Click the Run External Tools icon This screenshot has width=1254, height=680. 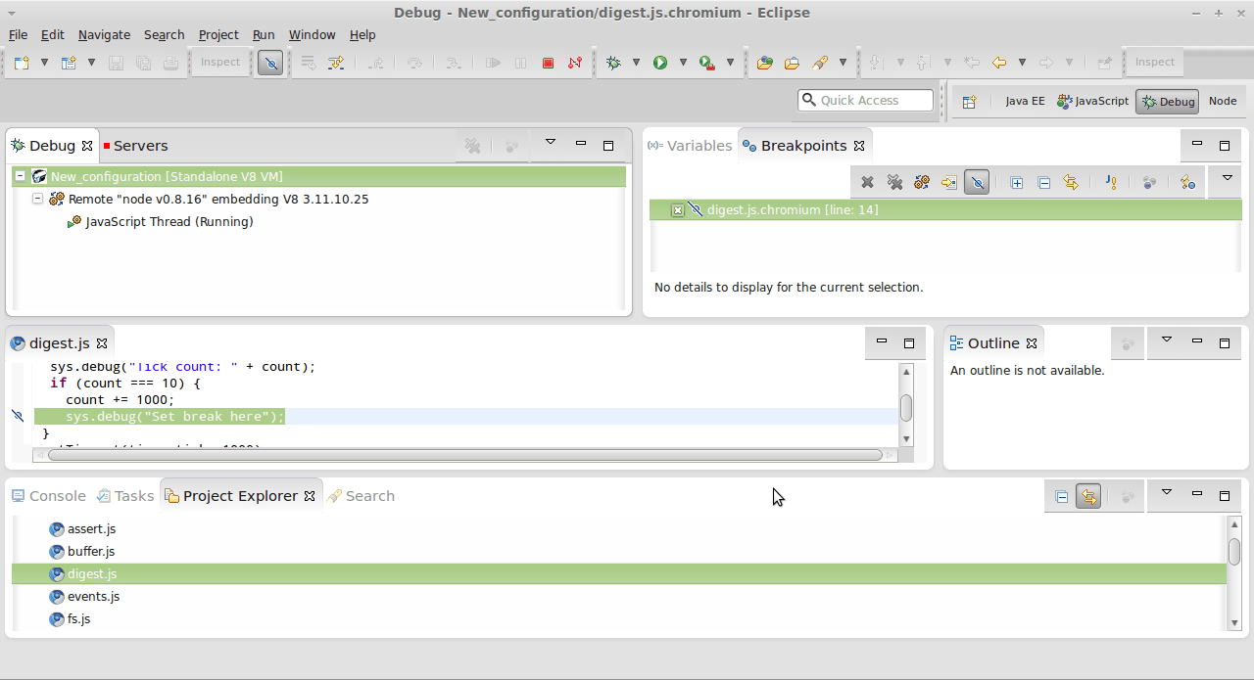(707, 63)
